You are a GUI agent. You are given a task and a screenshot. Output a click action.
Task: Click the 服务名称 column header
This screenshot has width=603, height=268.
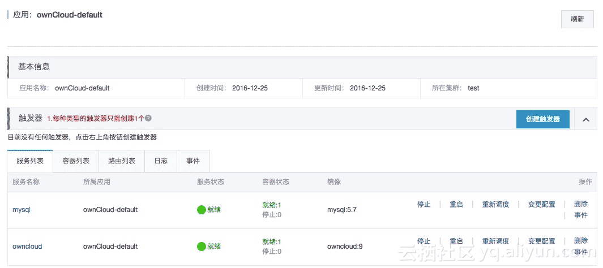pyautogui.click(x=26, y=182)
